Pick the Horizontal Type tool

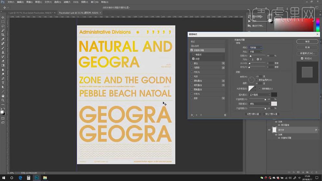[x=3, y=83]
